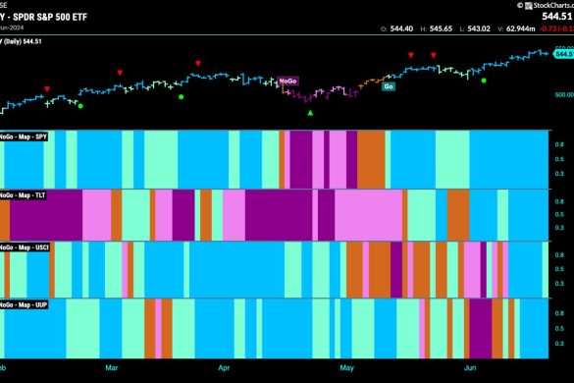The width and height of the screenshot is (574, 383).
Task: Select the cyan 544.51 price tag on axis
Action: pos(564,54)
